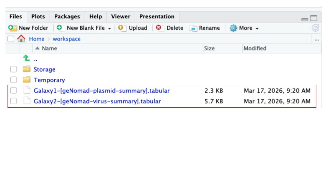This screenshot has height=184, width=328.
Task: Toggle the select-all files checkbox
Action: (x=11, y=39)
